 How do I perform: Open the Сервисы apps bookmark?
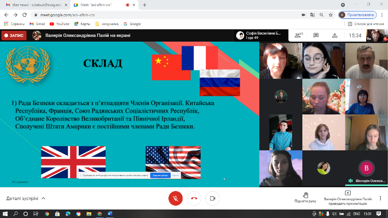pyautogui.click(x=14, y=24)
